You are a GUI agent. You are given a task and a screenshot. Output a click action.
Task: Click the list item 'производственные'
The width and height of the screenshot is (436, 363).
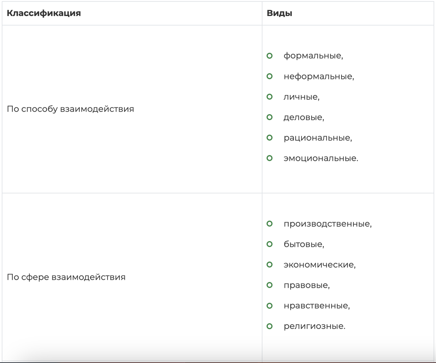click(327, 224)
